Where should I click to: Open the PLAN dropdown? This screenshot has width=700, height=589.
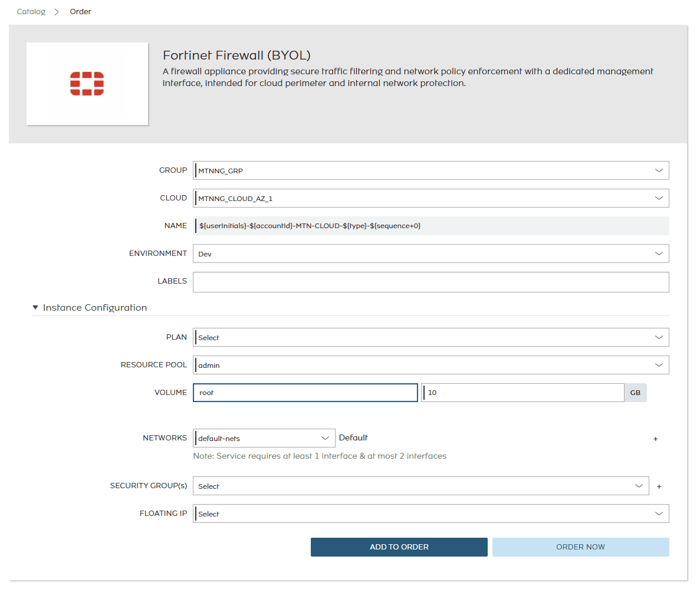coord(431,337)
